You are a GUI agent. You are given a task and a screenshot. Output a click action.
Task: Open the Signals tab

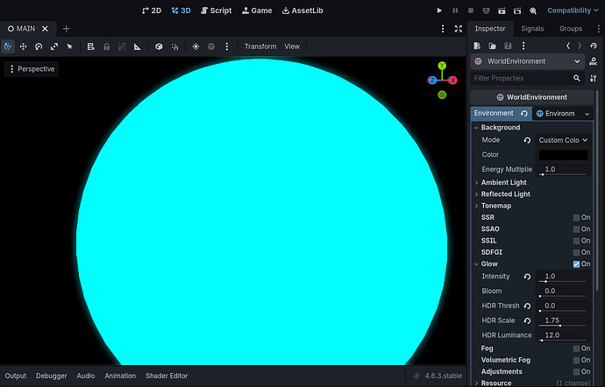(x=532, y=29)
